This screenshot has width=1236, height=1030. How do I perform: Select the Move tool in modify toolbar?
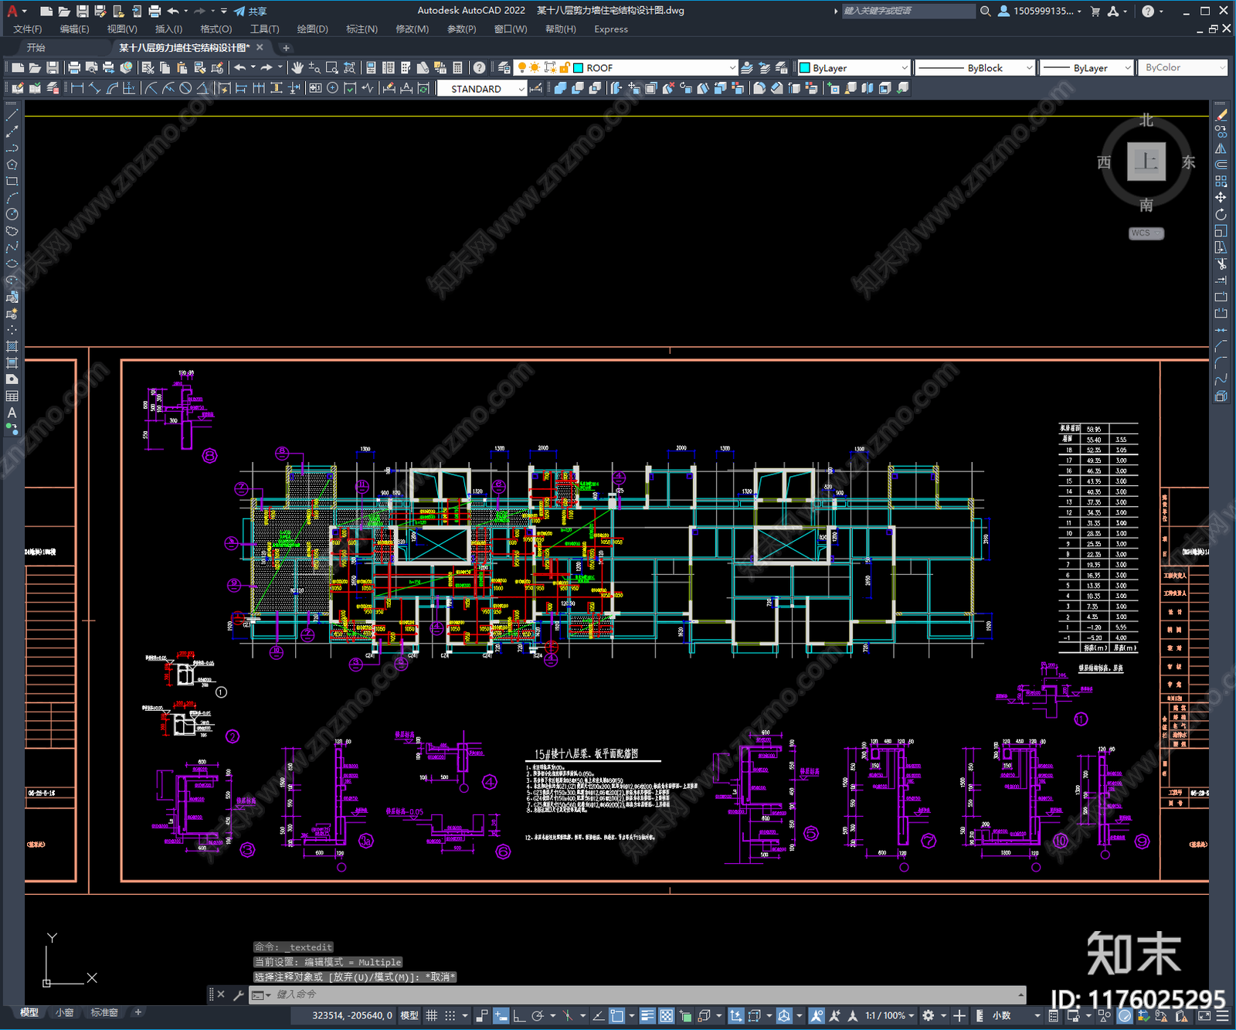coord(1221,198)
